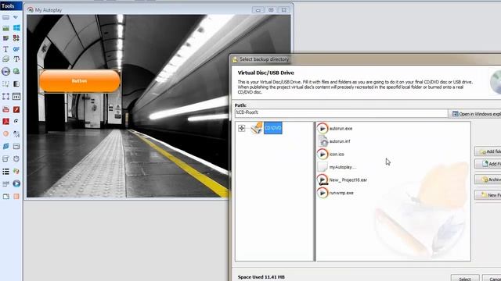Open in Windows explorer button

(x=475, y=114)
